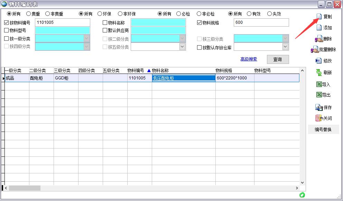Click the 导入 (import) Excel icon
The height and width of the screenshot is (201, 343).
pos(319,84)
